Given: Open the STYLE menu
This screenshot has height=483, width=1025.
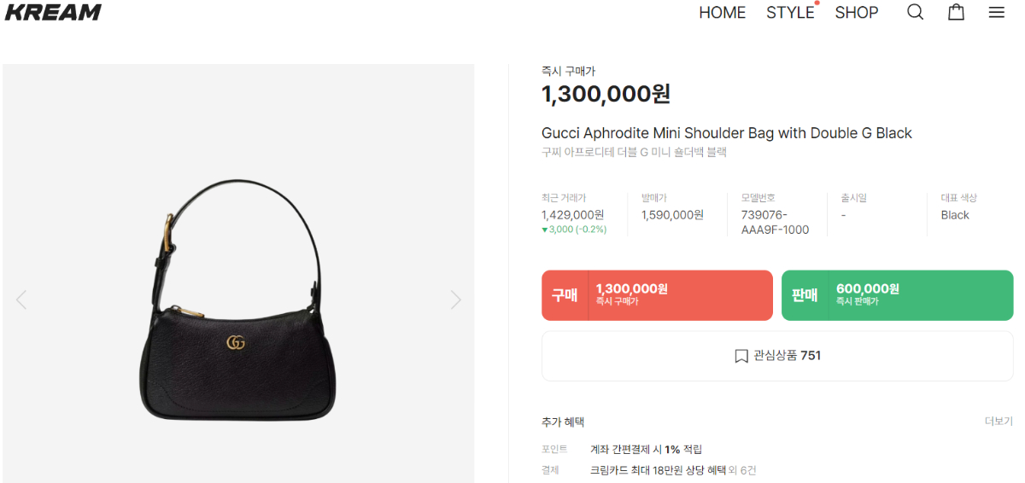Looking at the screenshot, I should pos(790,13).
